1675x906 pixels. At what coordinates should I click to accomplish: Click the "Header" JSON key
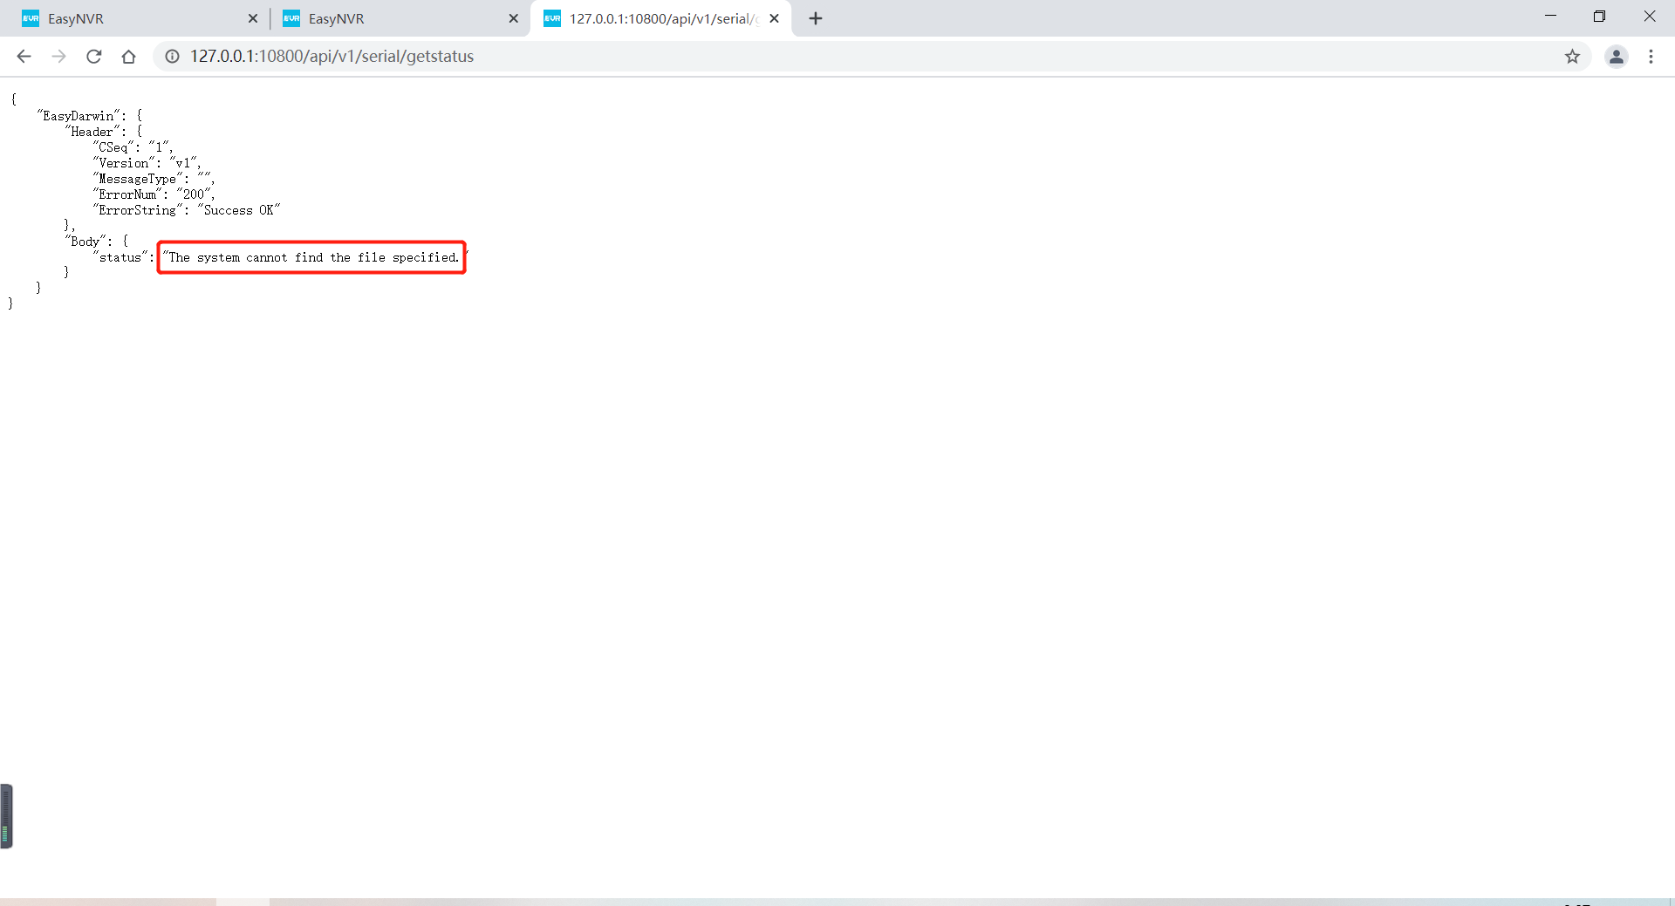(94, 132)
